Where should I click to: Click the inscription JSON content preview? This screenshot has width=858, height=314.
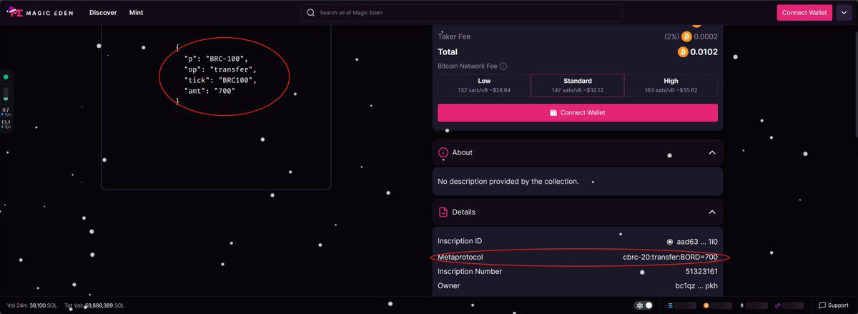pos(216,74)
